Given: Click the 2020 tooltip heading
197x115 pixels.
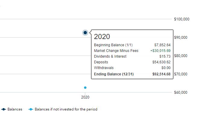Looking at the screenshot, I should (102, 37).
